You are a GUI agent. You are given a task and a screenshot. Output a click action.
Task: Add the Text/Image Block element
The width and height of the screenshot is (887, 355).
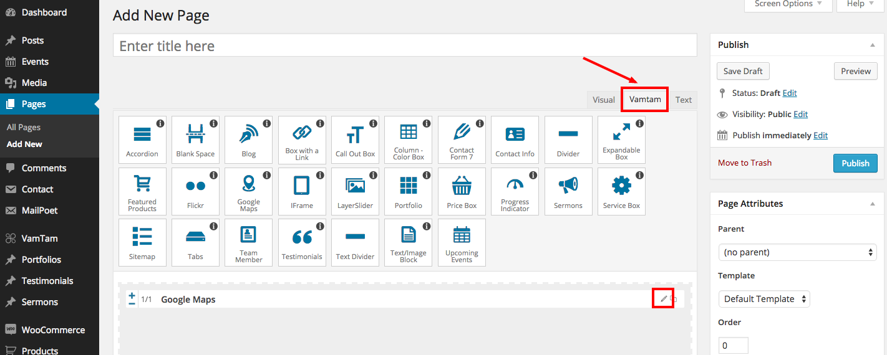[x=409, y=242]
